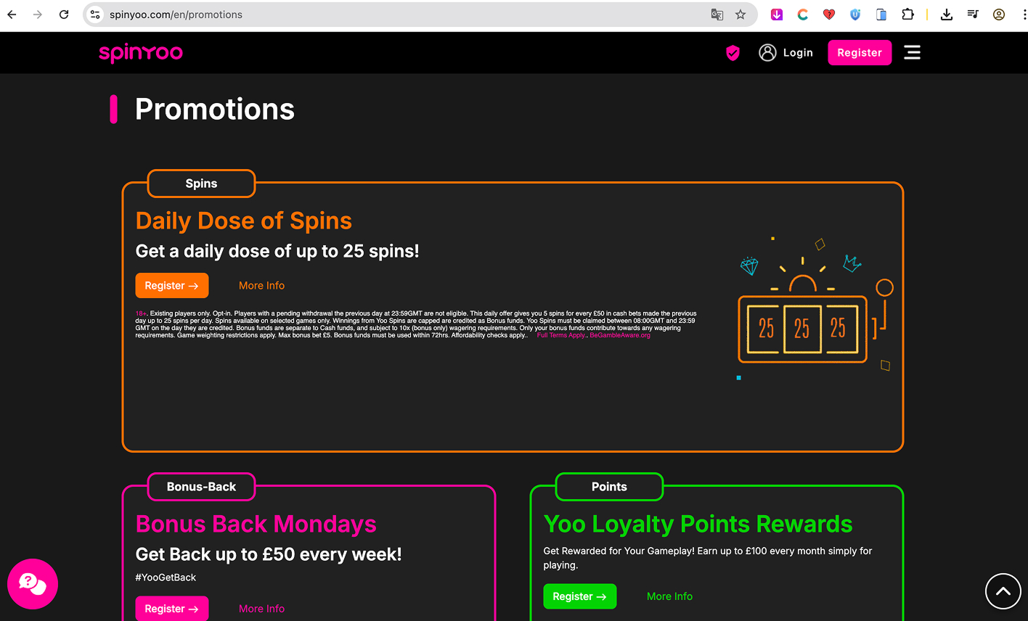Bookmark the page with the star icon
The image size is (1028, 621).
(x=739, y=14)
